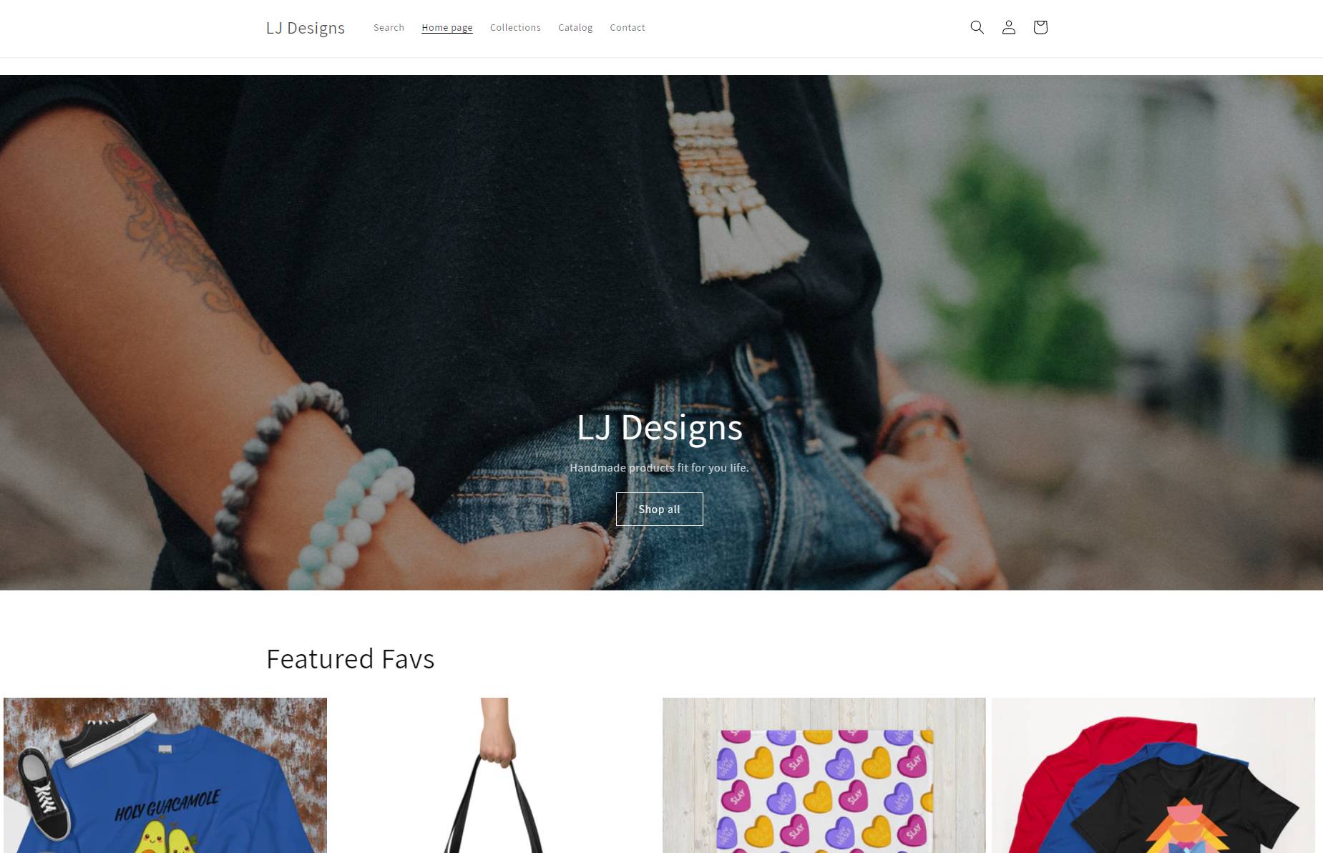This screenshot has width=1323, height=853.
Task: Go to the Search menu link
Action: coord(389,27)
